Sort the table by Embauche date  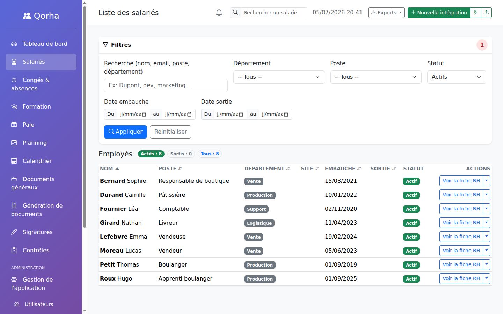click(343, 169)
